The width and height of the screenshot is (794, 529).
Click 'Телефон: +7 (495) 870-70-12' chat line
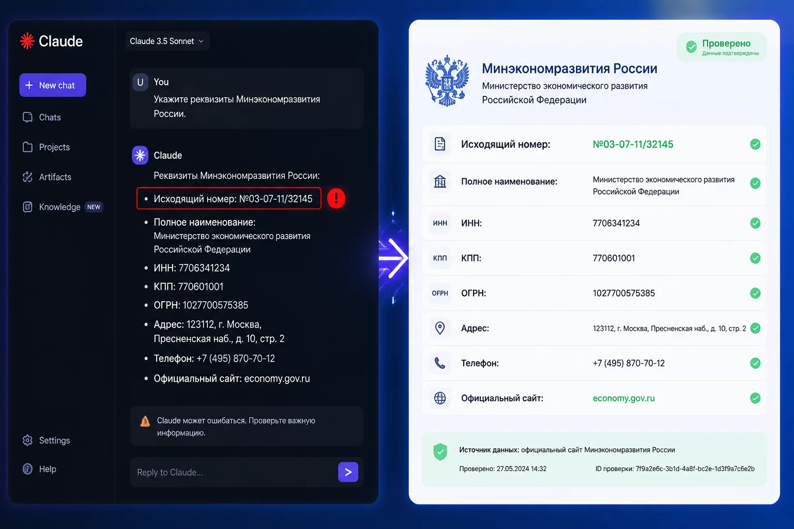[215, 359]
